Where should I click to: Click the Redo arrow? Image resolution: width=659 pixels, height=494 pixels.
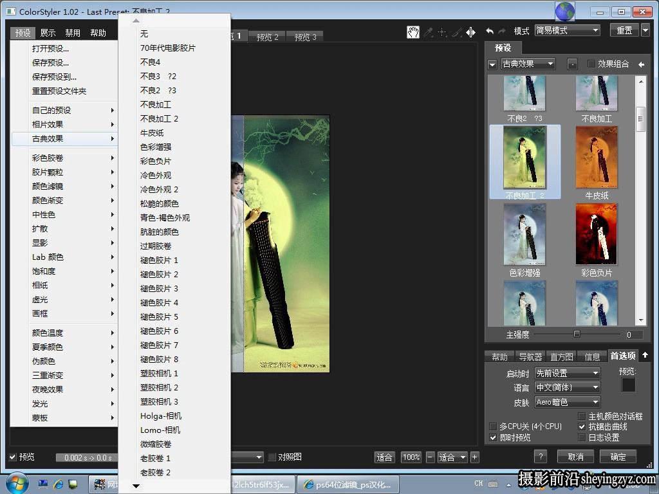[x=502, y=31]
